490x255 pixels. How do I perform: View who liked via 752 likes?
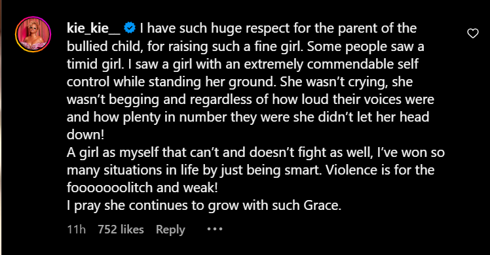tap(121, 229)
